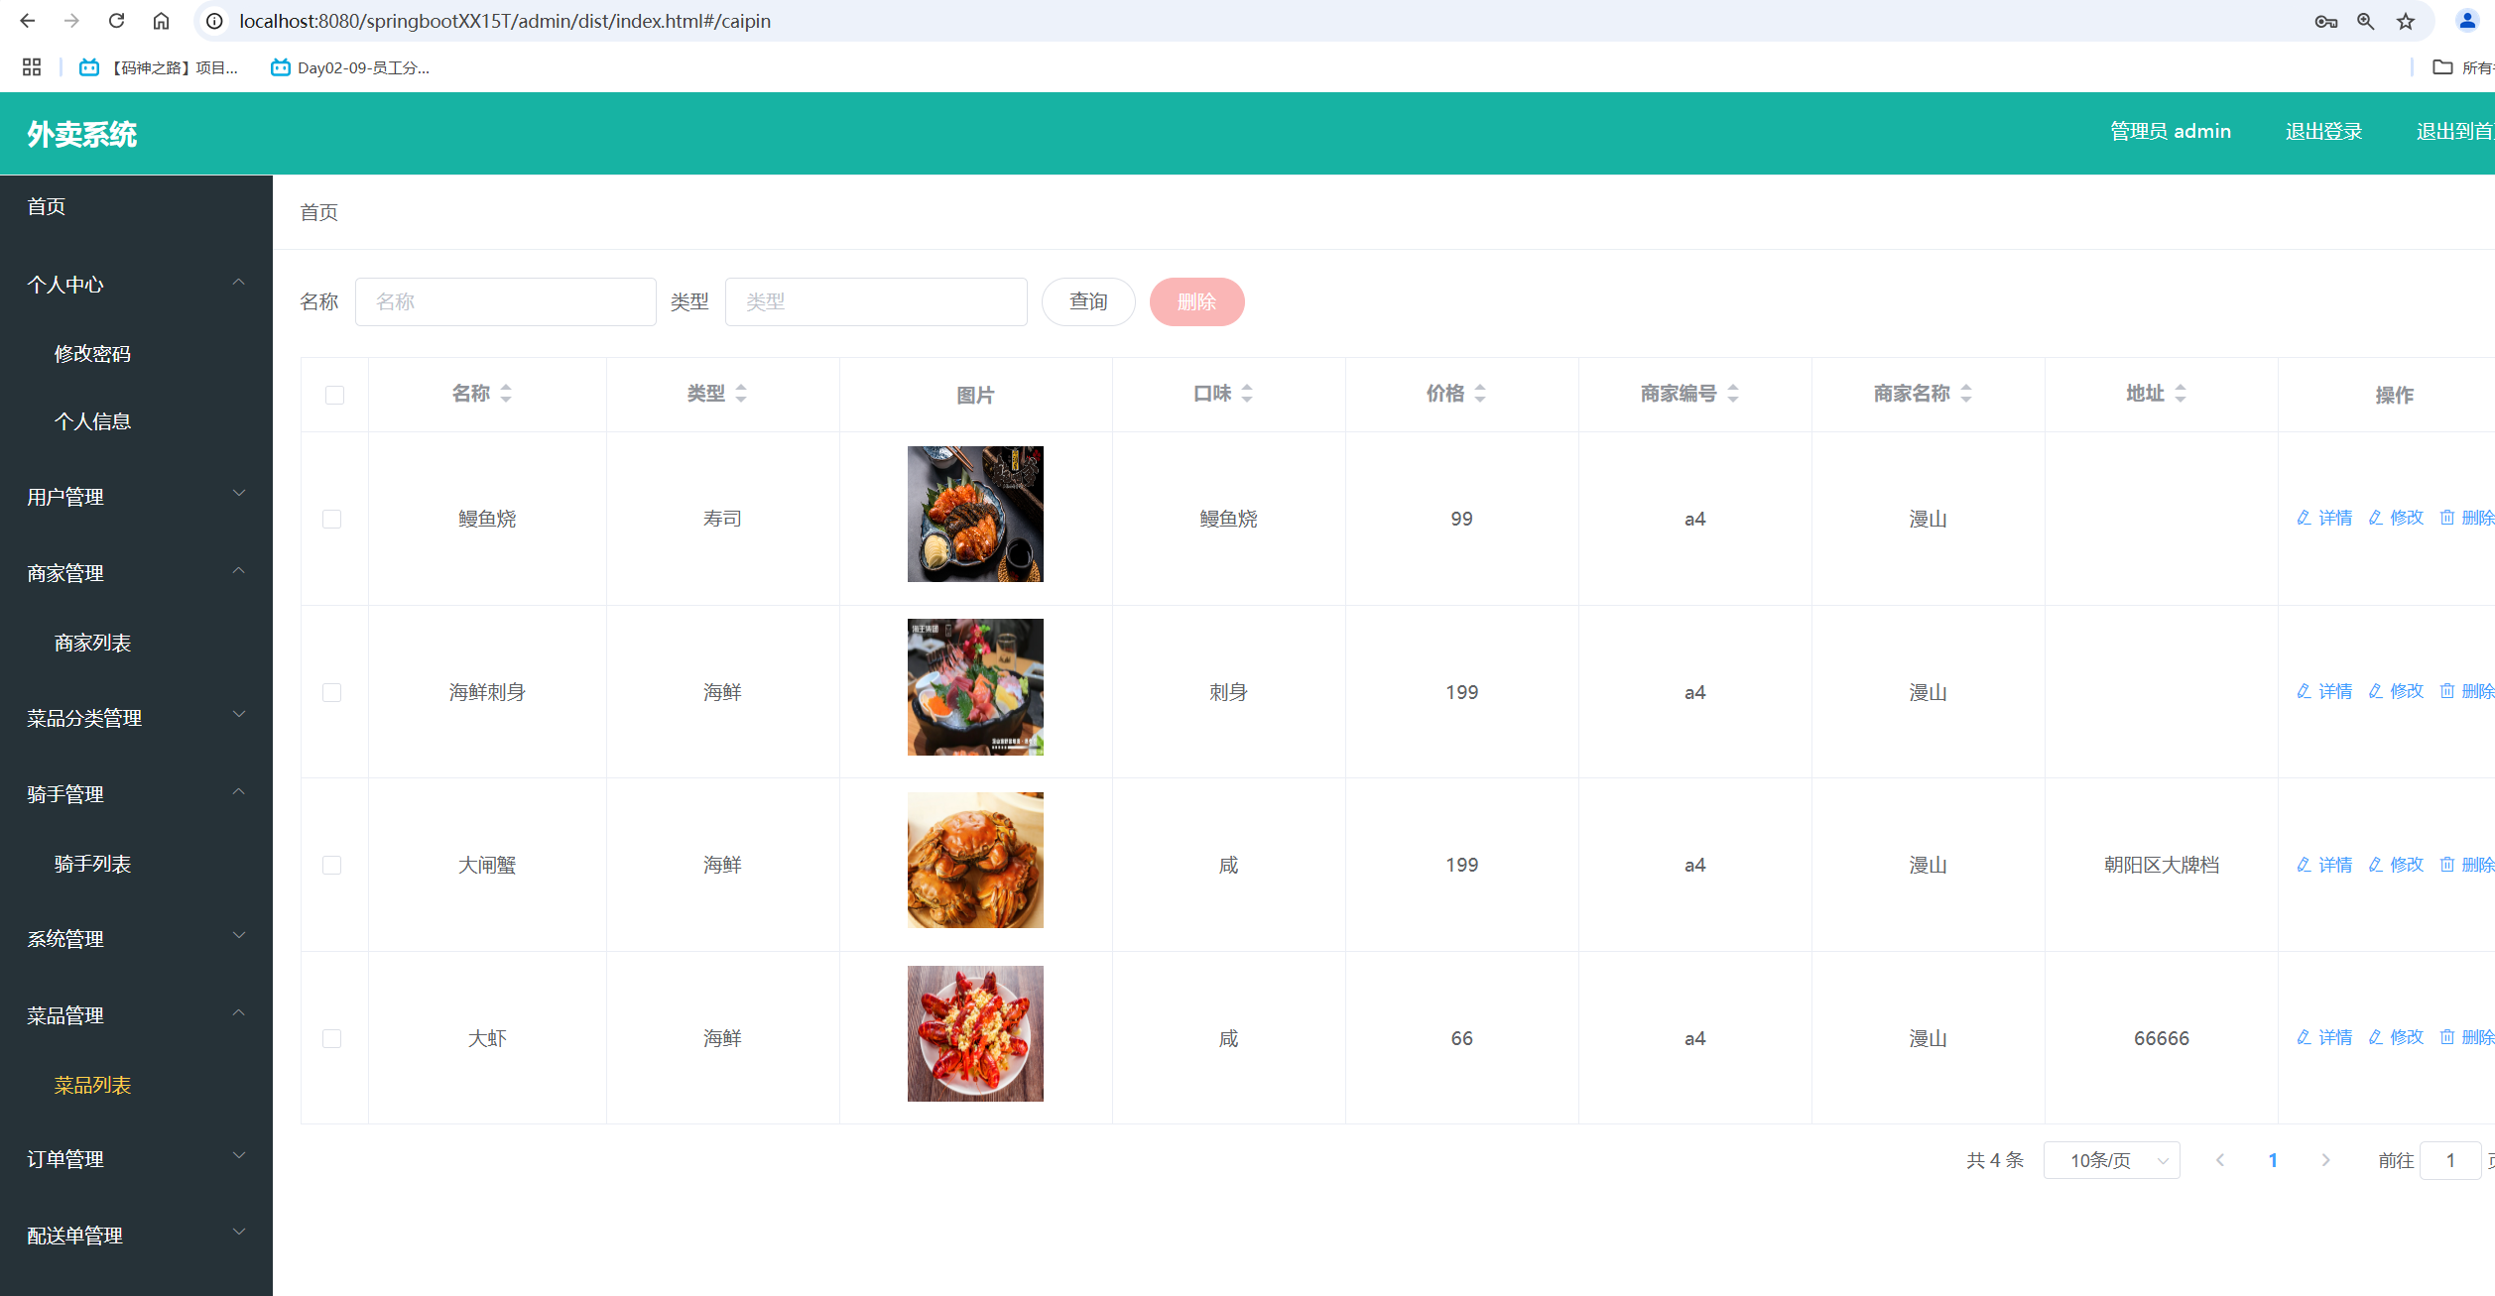Tick the select-all checkbox in table header
The image size is (2495, 1296).
[334, 395]
